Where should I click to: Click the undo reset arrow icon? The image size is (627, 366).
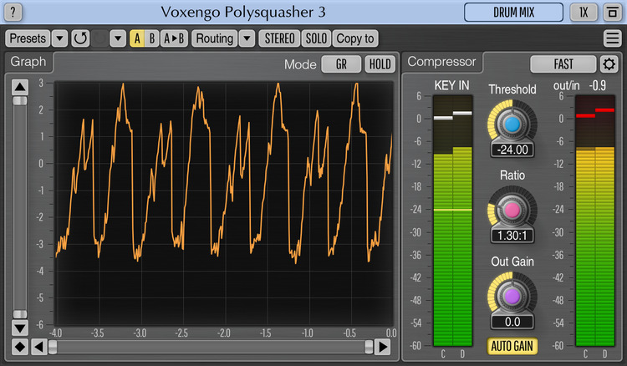pyautogui.click(x=80, y=38)
